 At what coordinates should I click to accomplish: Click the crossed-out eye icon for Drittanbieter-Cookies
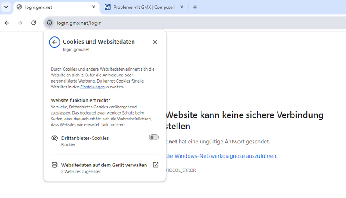(55, 138)
